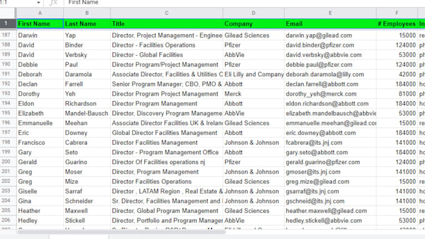This screenshot has height=239, width=425.
Task: Click the select-all corner box
Action: coord(8,13)
